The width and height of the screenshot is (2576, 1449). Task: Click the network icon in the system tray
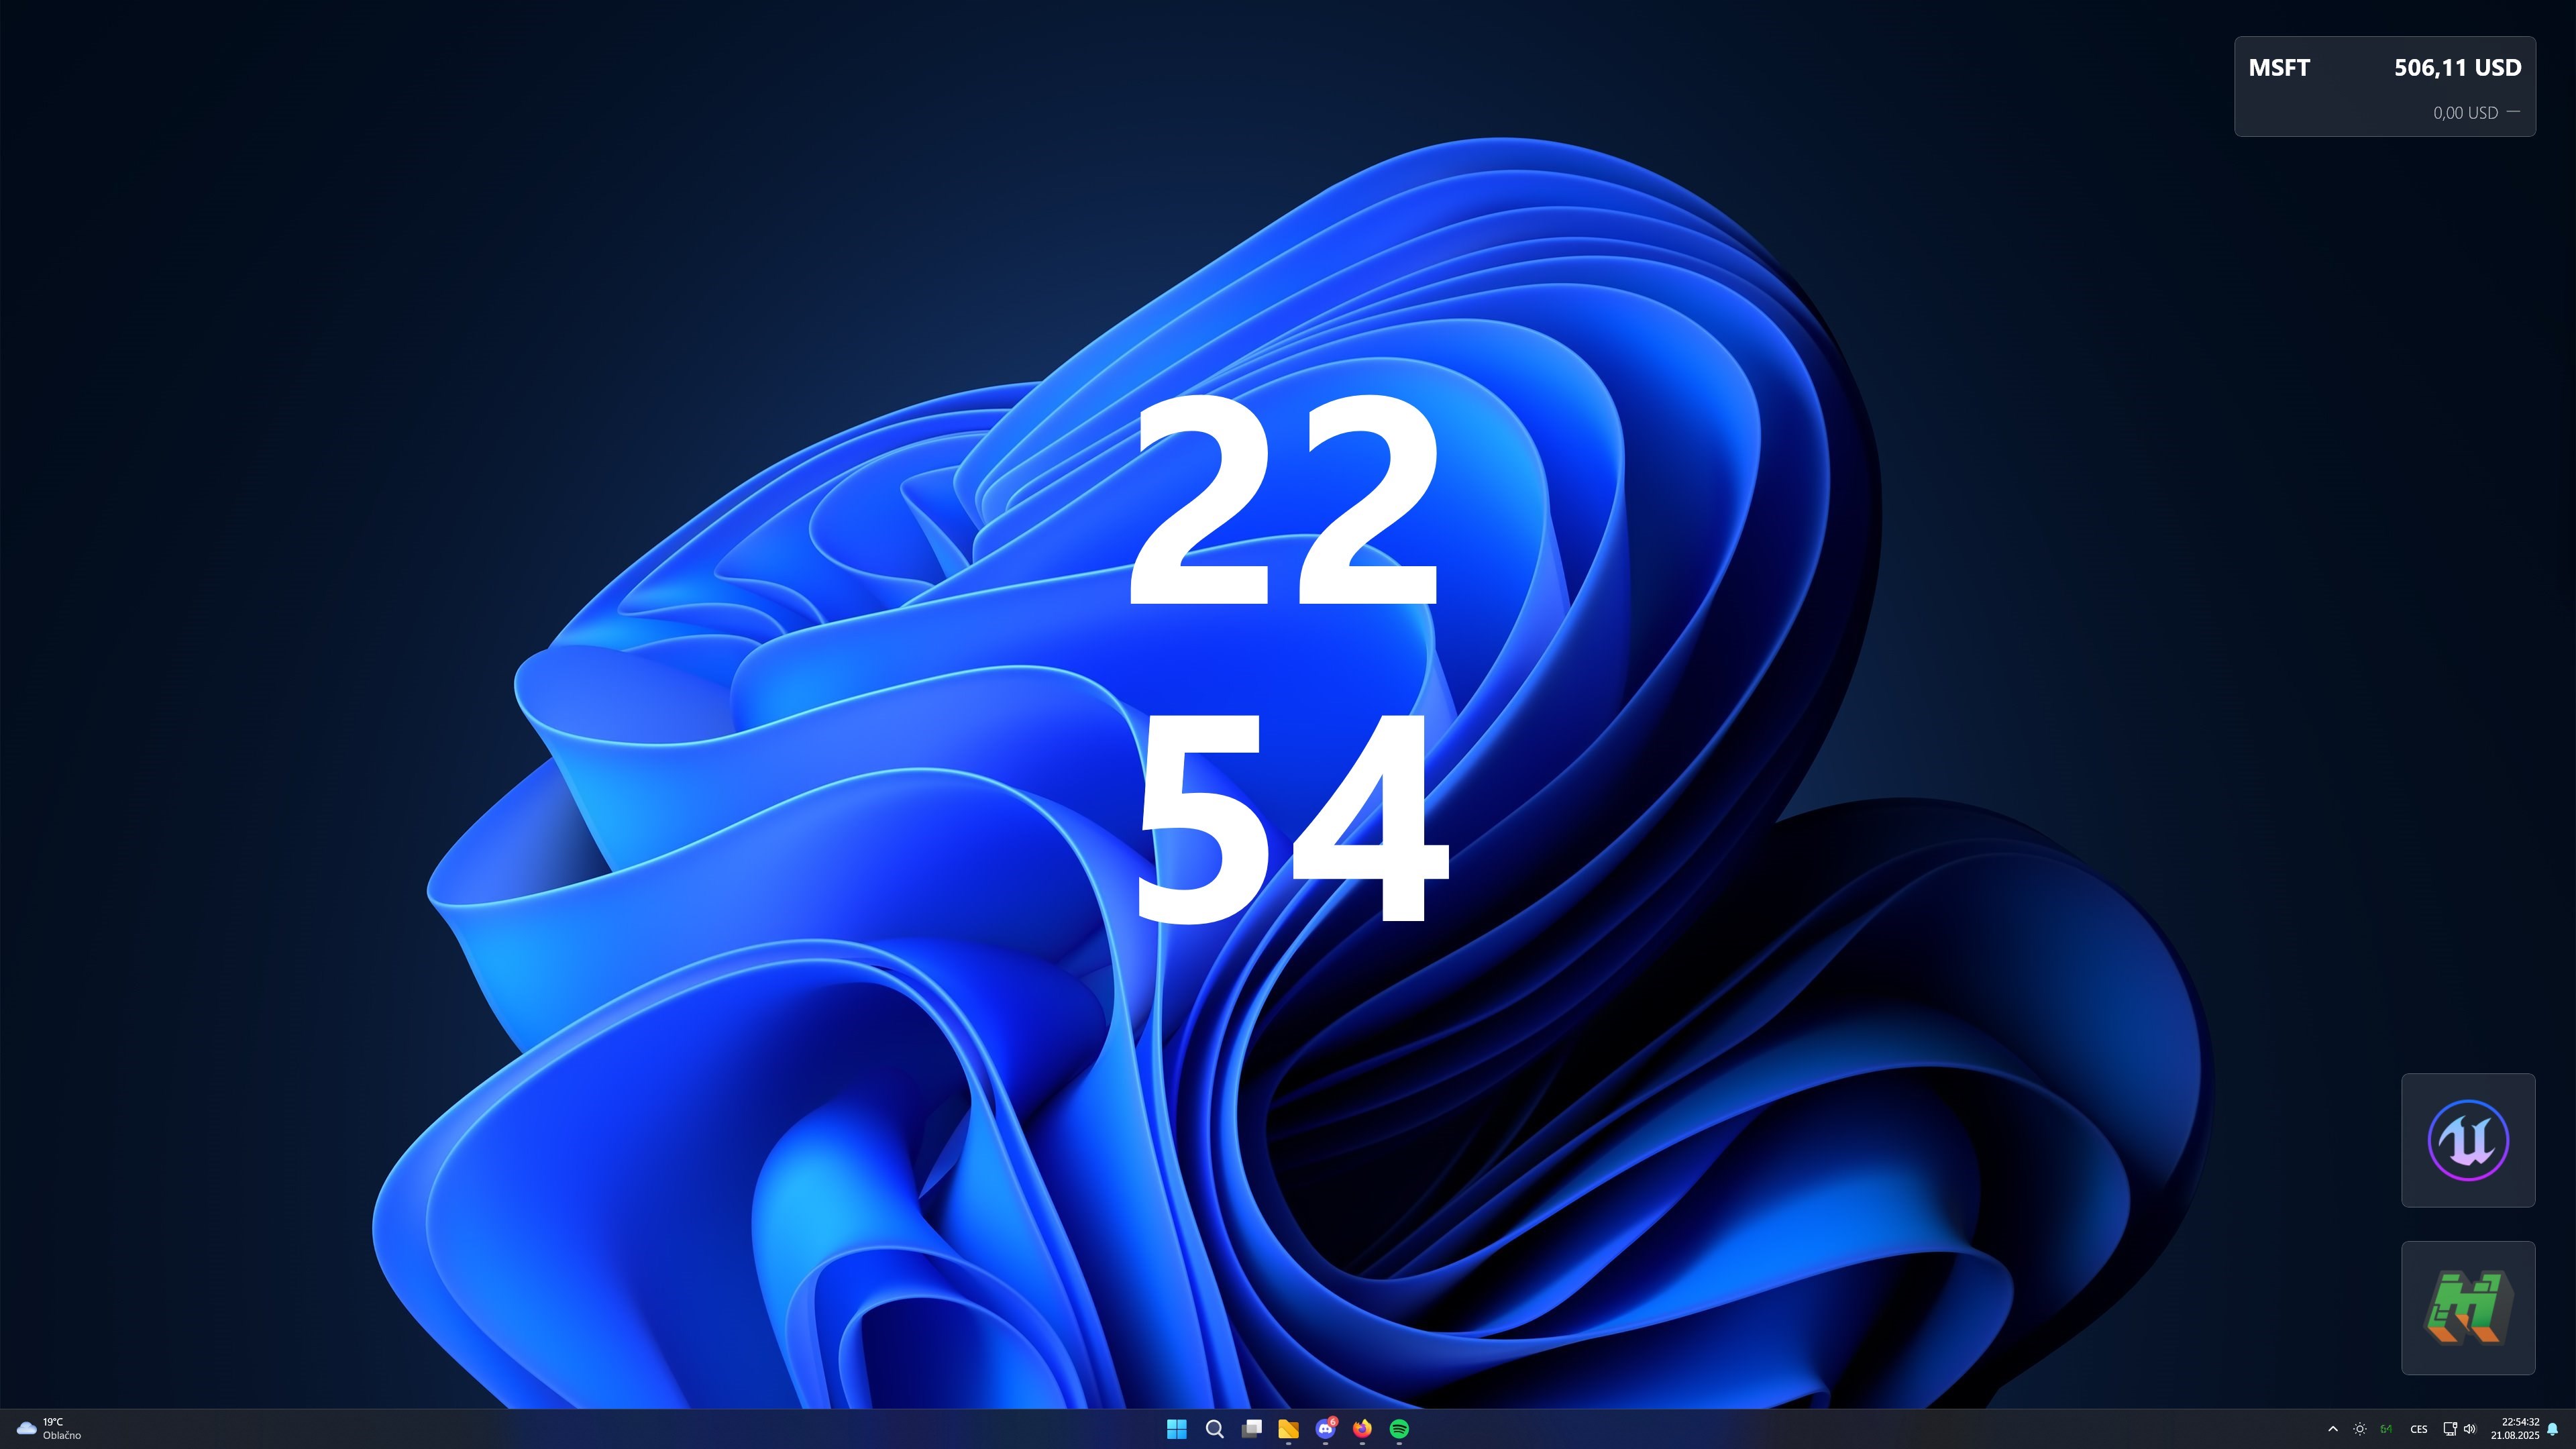pyautogui.click(x=2450, y=1430)
